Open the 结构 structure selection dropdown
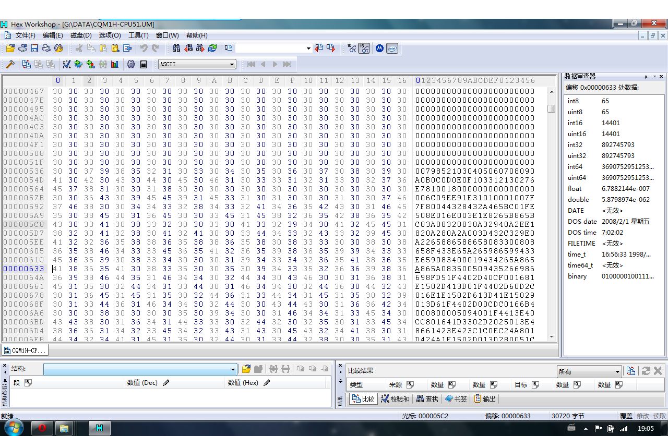Viewport: 668px width, 436px height. tap(233, 369)
